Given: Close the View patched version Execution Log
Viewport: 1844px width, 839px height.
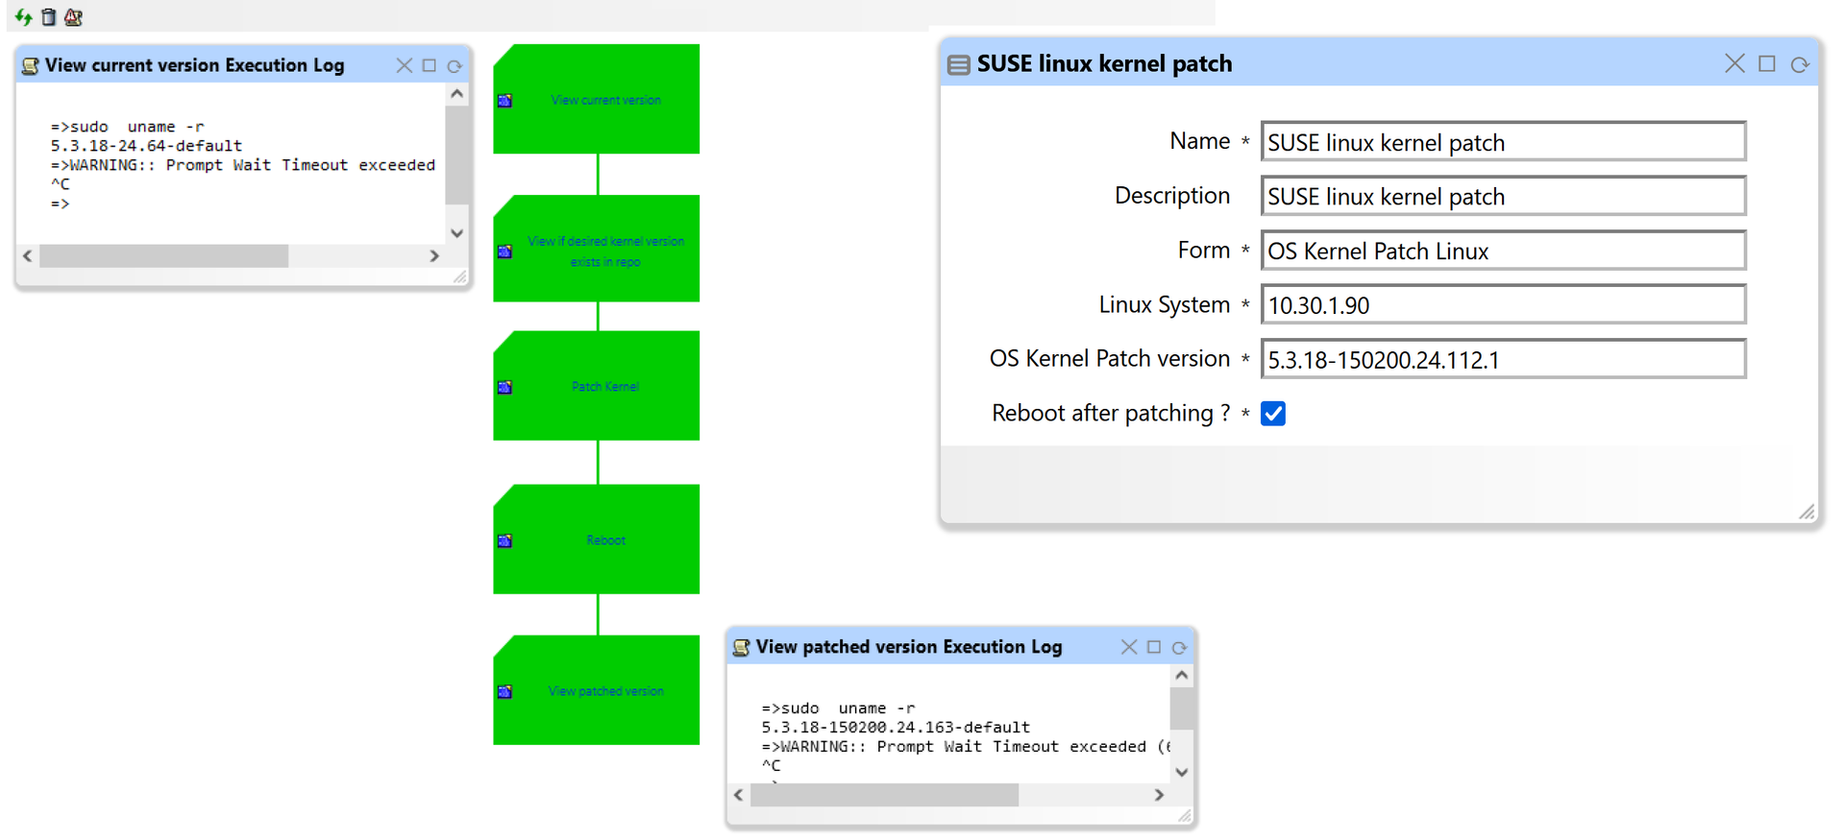Looking at the screenshot, I should [1129, 647].
